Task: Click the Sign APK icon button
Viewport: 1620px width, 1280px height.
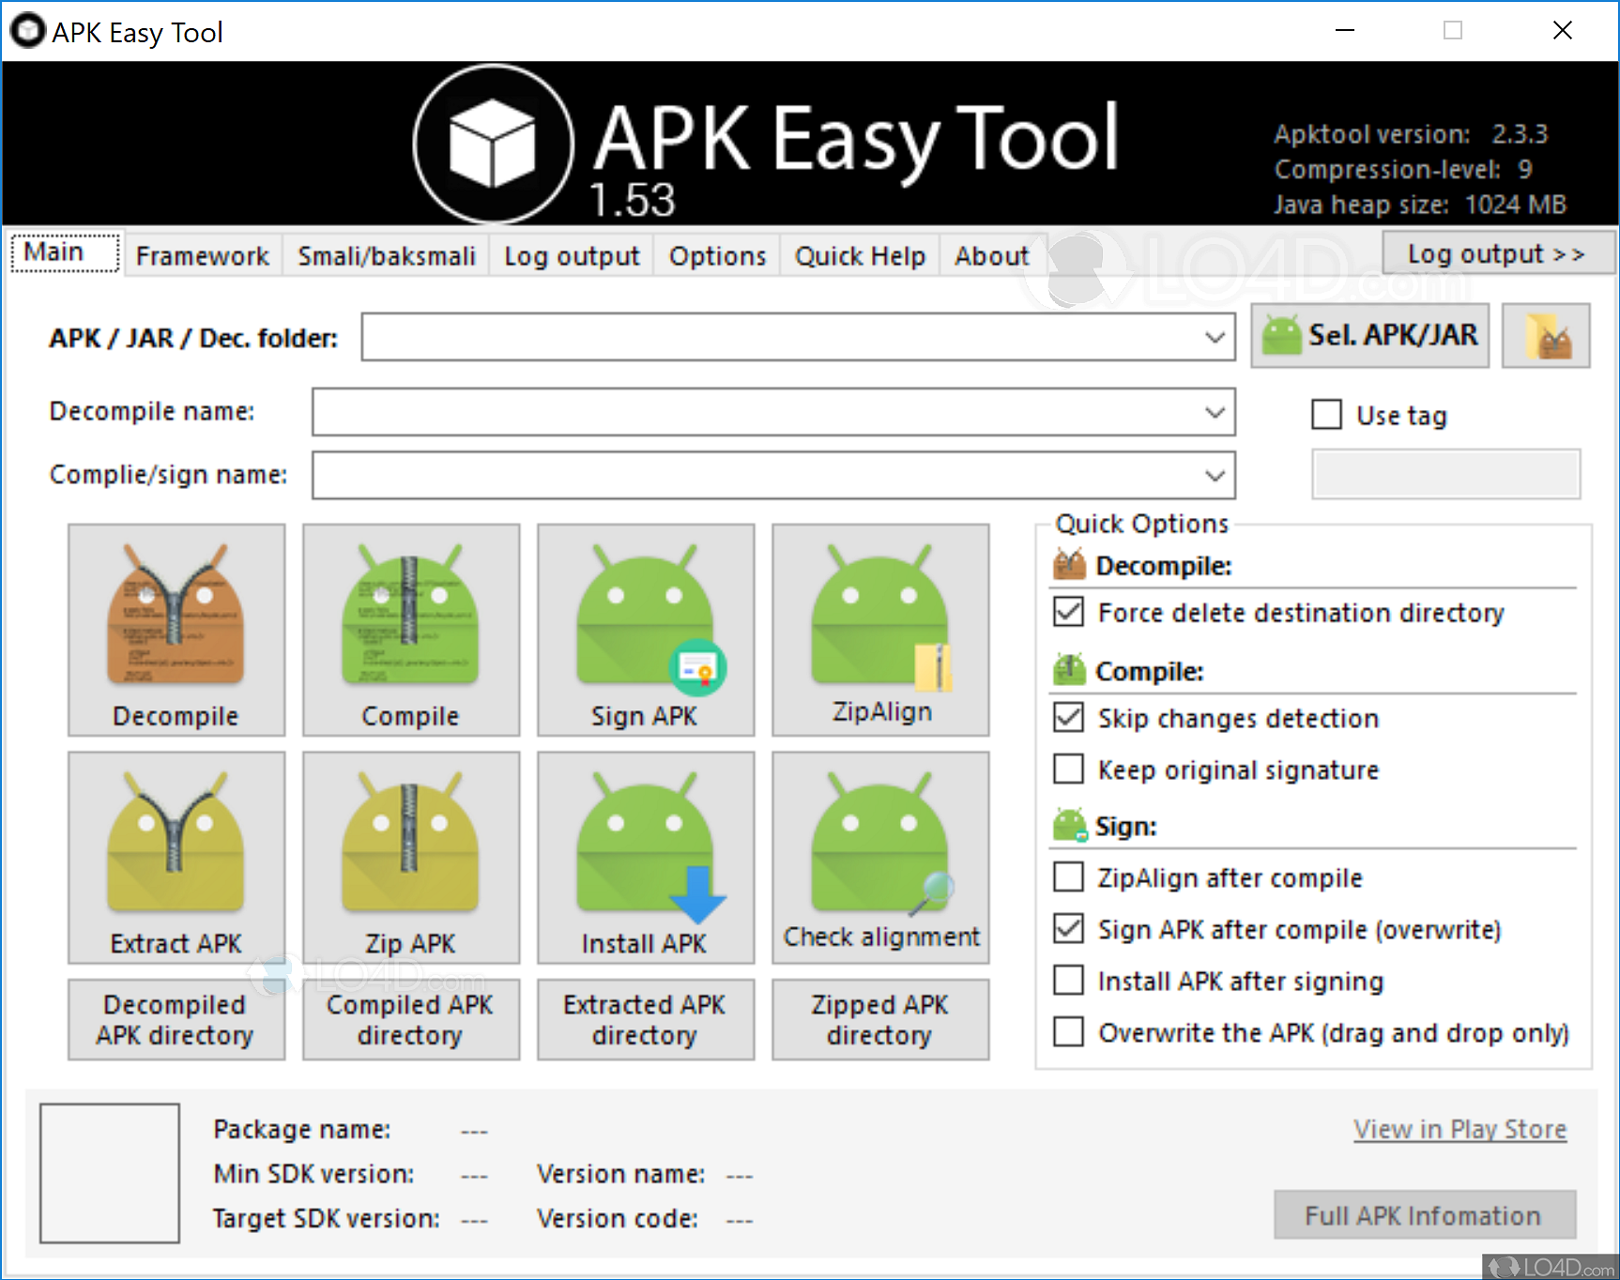Action: 646,630
